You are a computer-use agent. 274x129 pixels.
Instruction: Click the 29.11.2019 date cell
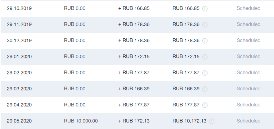(x=19, y=24)
